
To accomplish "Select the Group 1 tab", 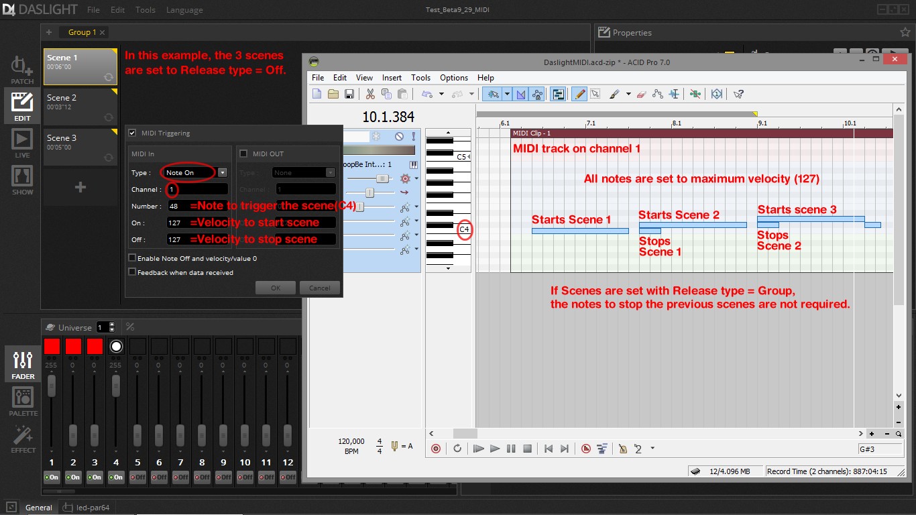I will coord(82,32).
